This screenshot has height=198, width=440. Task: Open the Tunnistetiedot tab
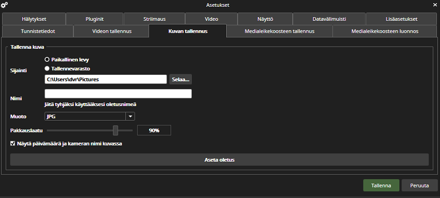37,31
